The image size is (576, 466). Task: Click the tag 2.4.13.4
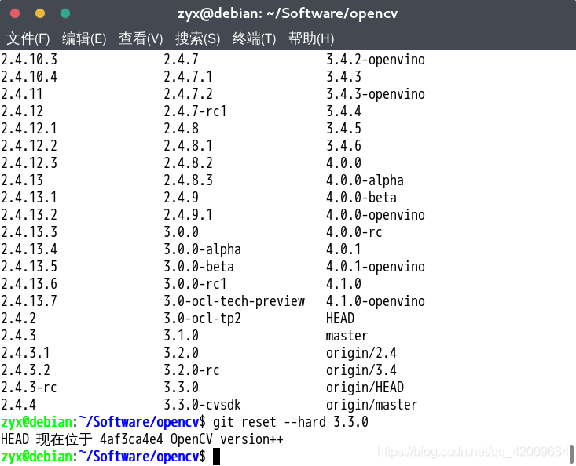pos(29,249)
